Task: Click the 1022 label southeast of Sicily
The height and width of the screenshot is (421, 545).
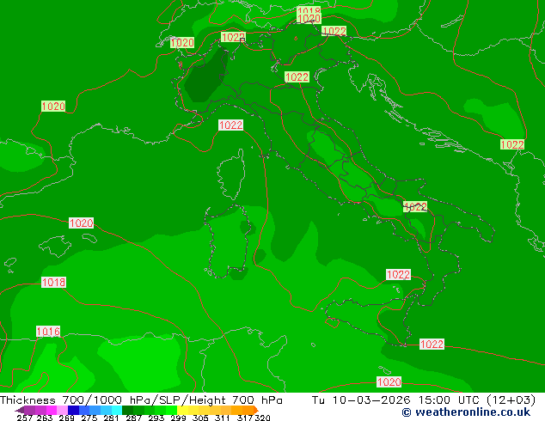Action: click(432, 344)
